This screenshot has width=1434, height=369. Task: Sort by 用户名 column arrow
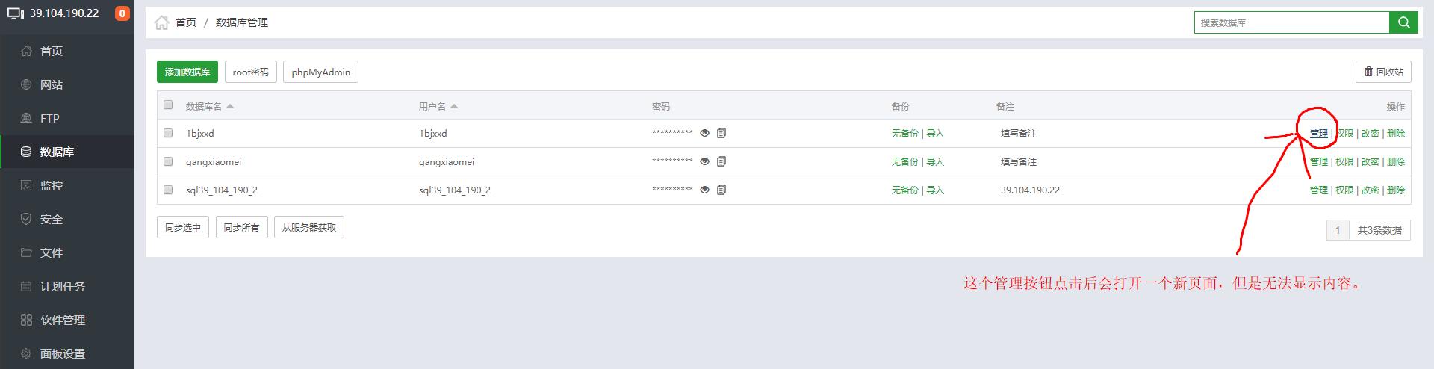454,106
